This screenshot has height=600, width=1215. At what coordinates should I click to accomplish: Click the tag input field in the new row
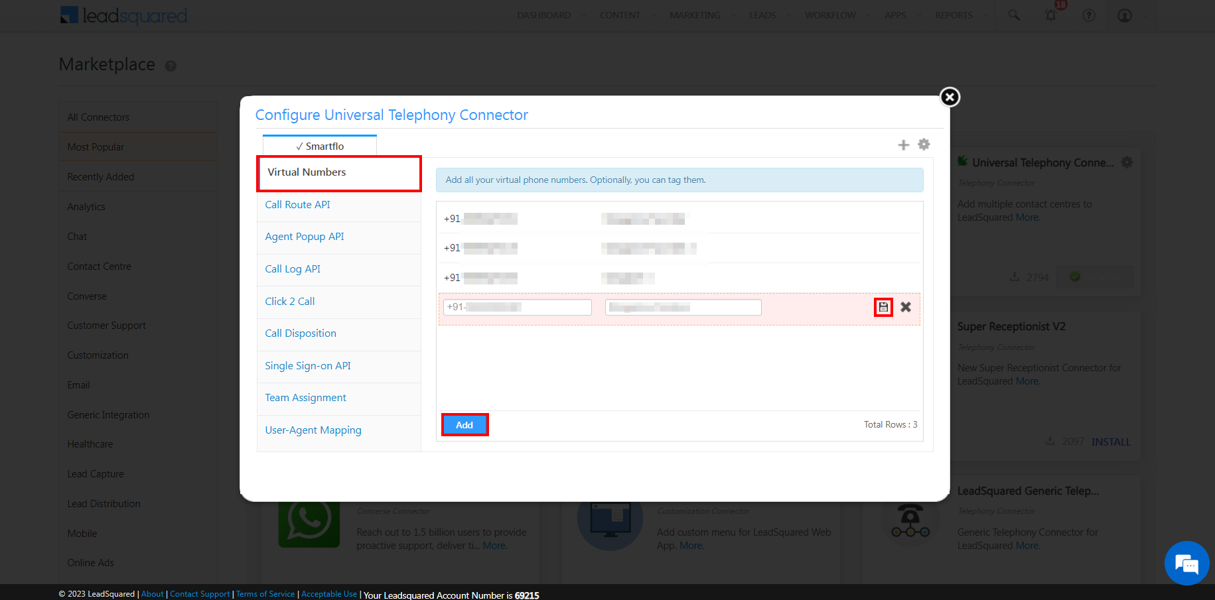[683, 307]
